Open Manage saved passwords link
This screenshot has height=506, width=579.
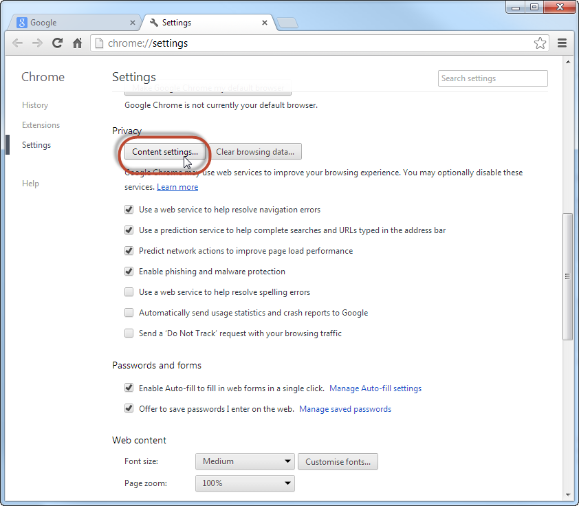[x=345, y=409]
